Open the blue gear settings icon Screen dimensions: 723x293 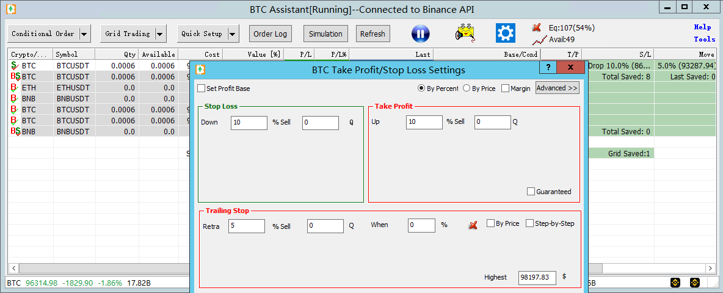[505, 33]
